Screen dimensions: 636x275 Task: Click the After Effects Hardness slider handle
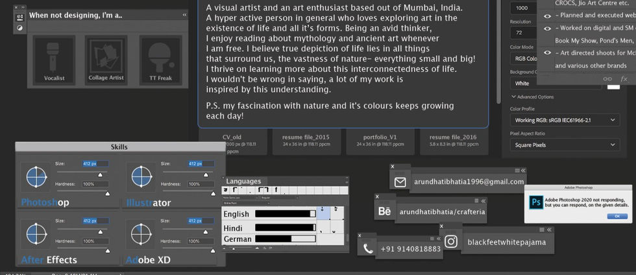click(x=108, y=251)
